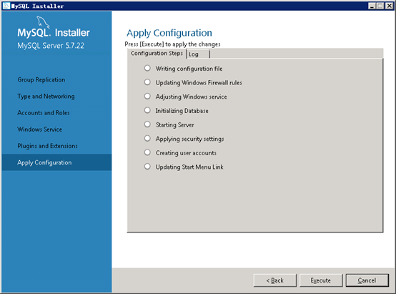
Task: Switch to the Configuration Steps tab
Action: click(x=157, y=54)
